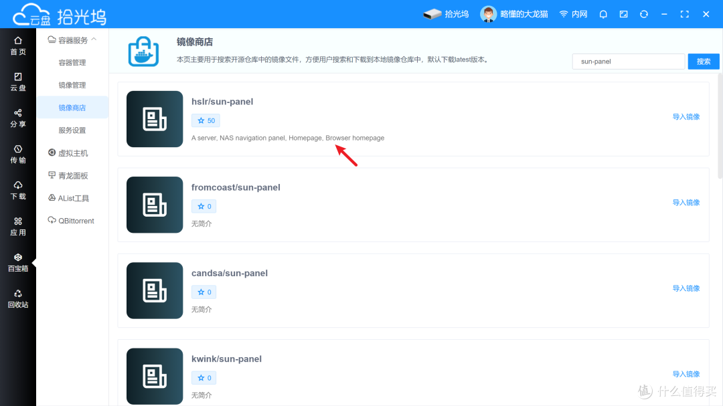The width and height of the screenshot is (723, 406).
Task: Open the 下载 download sidebar icon
Action: 18,191
